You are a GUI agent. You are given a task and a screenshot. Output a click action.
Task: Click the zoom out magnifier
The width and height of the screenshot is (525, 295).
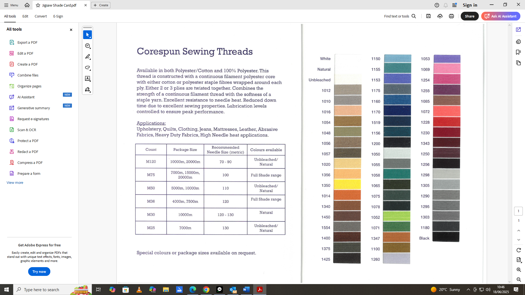coord(519,279)
